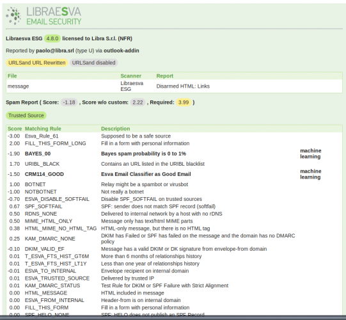The image size is (346, 320).
Task: Click 'Esva Email Classifier as Good Email' description
Action: [x=146, y=174]
